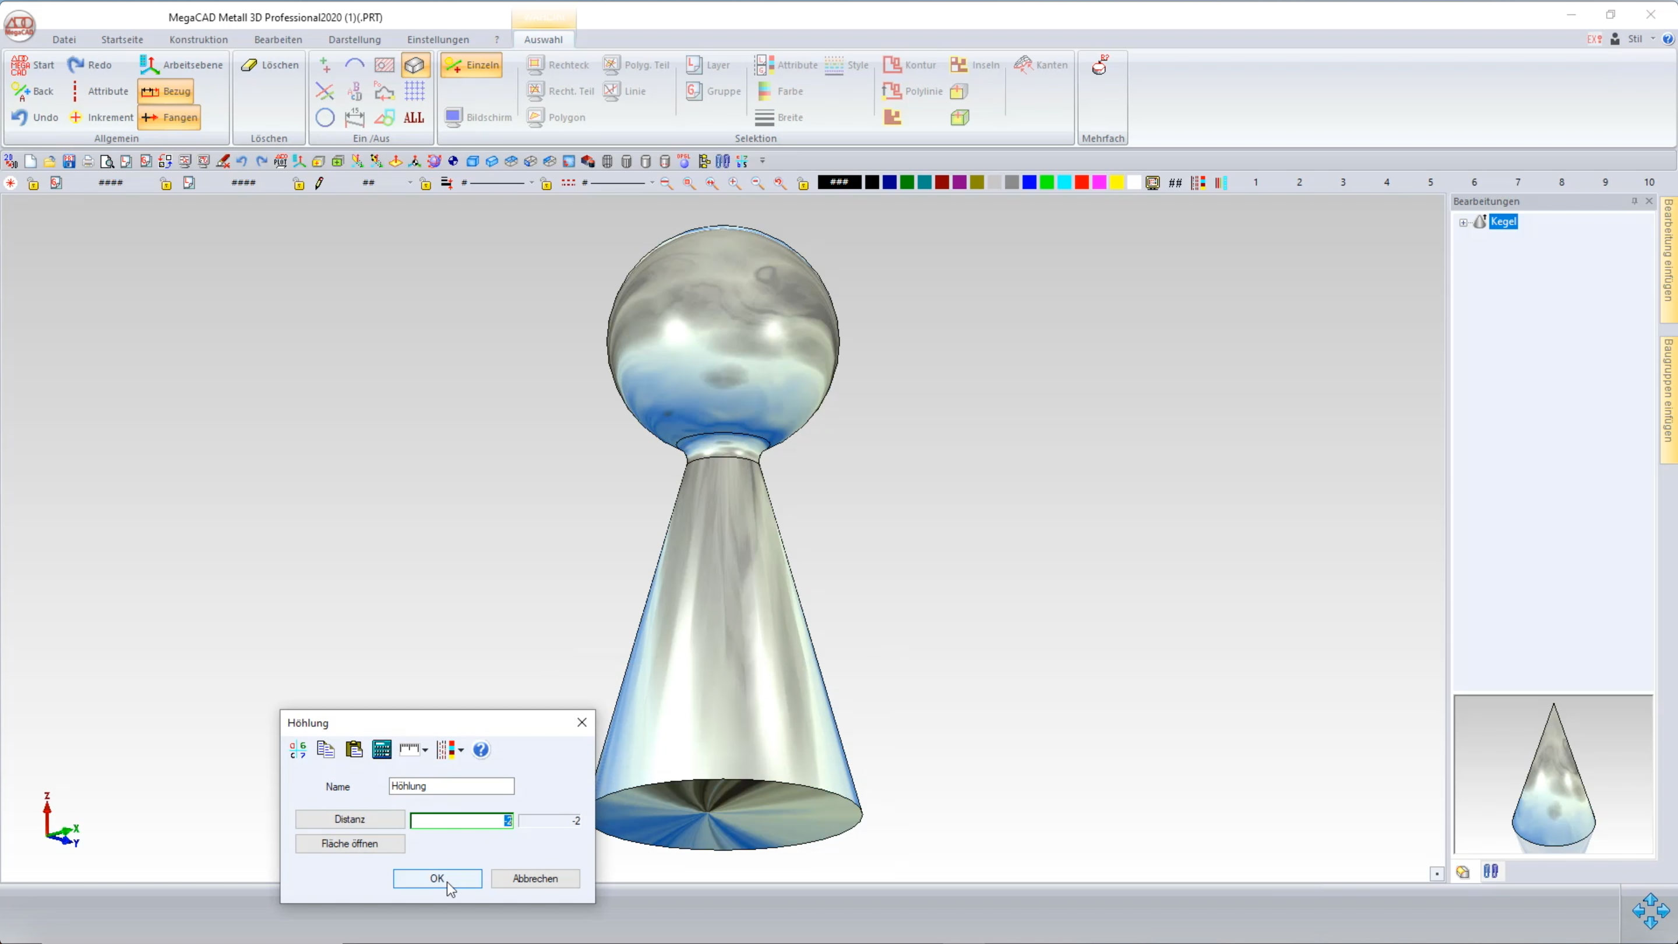The width and height of the screenshot is (1678, 944).
Task: Click Abbrechen to cancel the dialog
Action: click(535, 878)
